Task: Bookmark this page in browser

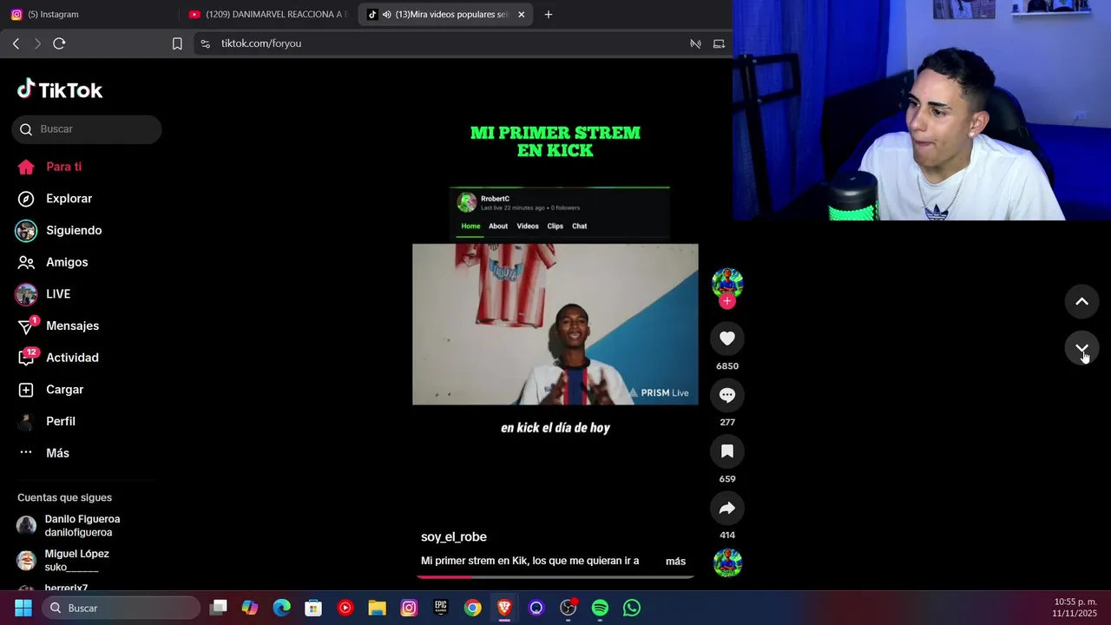Action: tap(177, 43)
